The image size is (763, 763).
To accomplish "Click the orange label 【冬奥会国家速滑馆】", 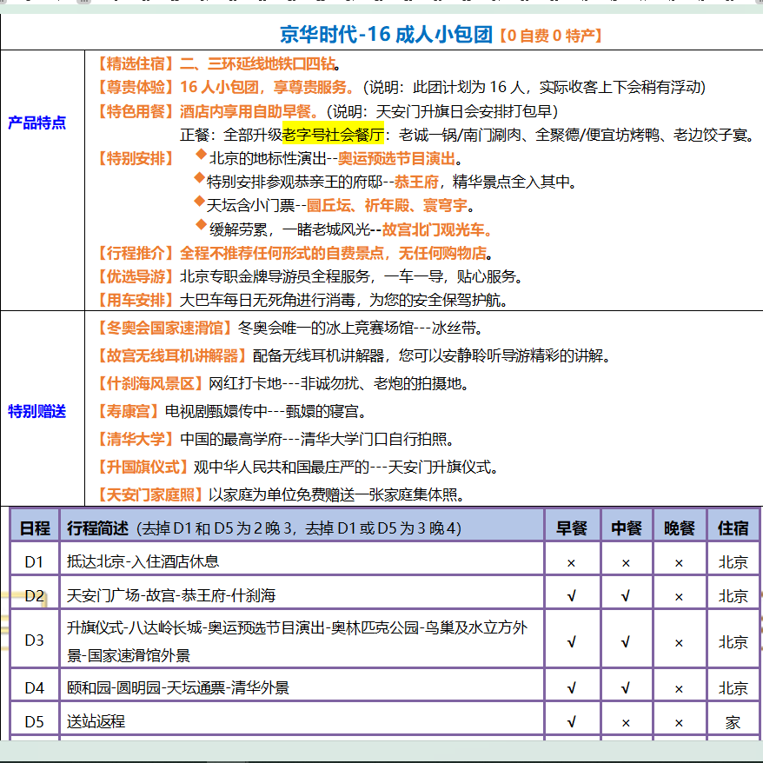I will [x=163, y=328].
